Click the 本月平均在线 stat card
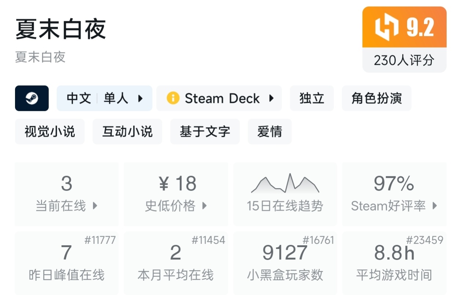462x295 pixels. [x=176, y=263]
